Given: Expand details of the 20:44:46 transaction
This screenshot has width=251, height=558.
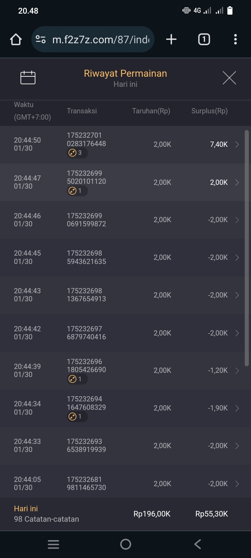Looking at the screenshot, I should [237, 220].
